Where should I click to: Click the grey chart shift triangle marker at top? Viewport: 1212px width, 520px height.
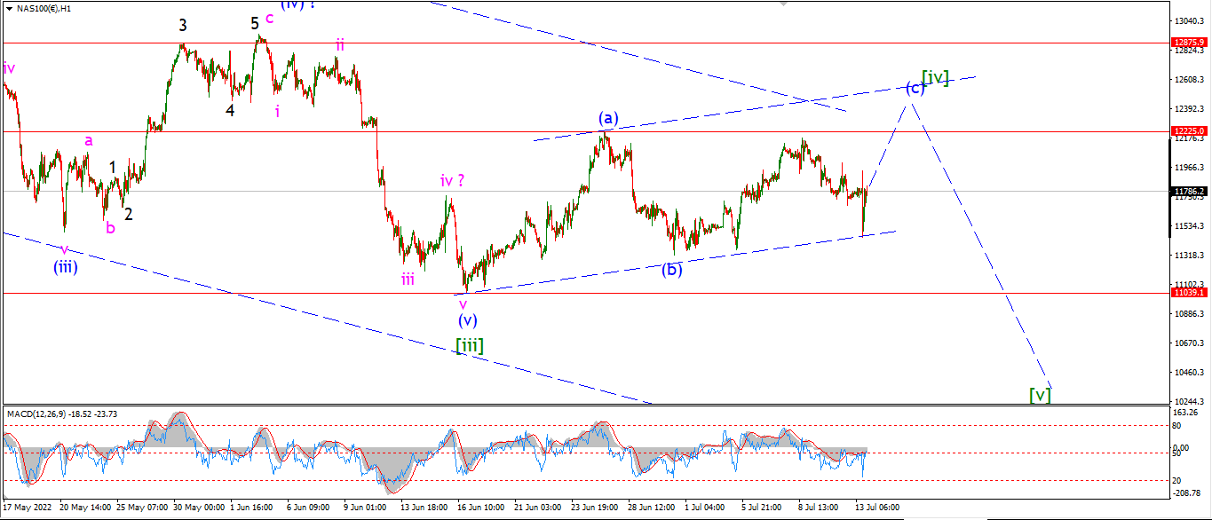(x=782, y=4)
